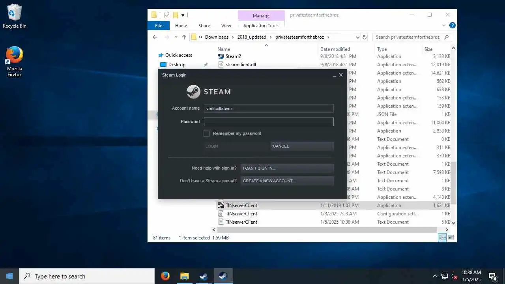The width and height of the screenshot is (505, 284).
Task: Click CREATE A NEW ACCOUNT button
Action: click(x=287, y=181)
